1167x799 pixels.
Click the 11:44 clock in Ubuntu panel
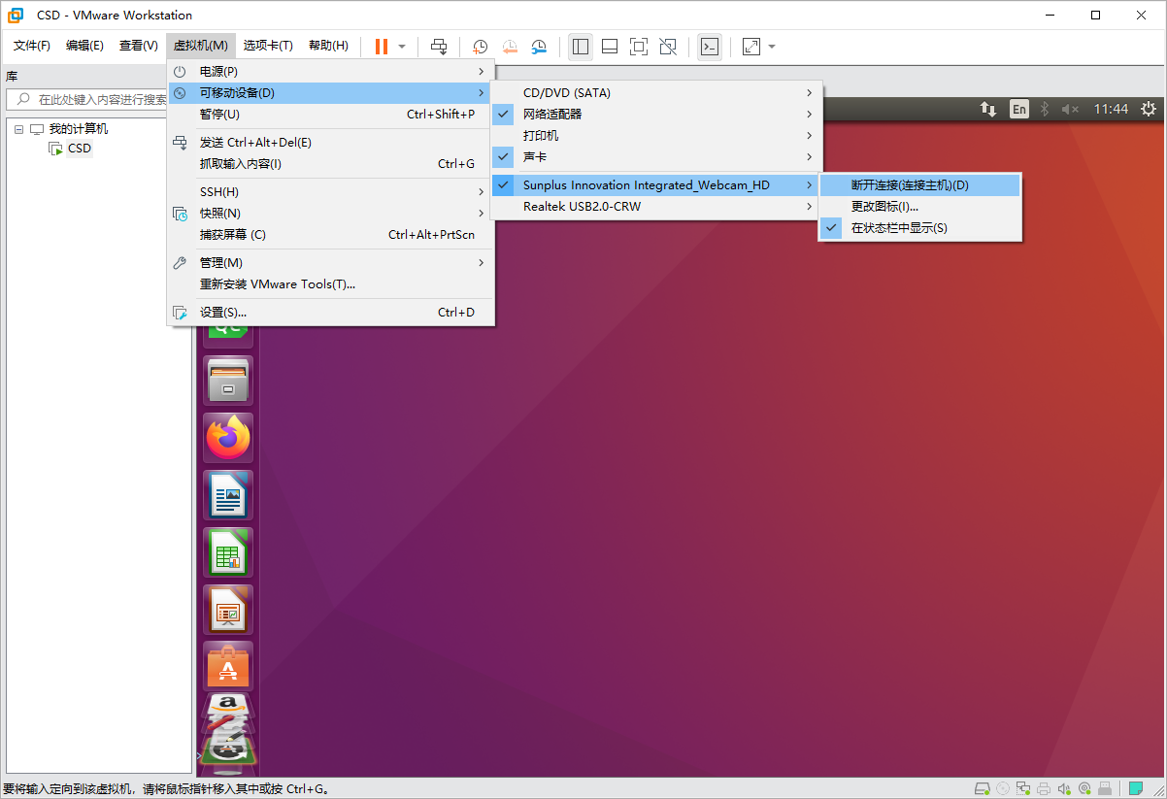coord(1111,109)
